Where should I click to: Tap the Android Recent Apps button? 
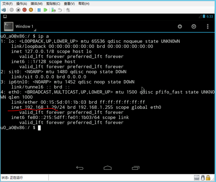pyautogui.click(x=136, y=168)
